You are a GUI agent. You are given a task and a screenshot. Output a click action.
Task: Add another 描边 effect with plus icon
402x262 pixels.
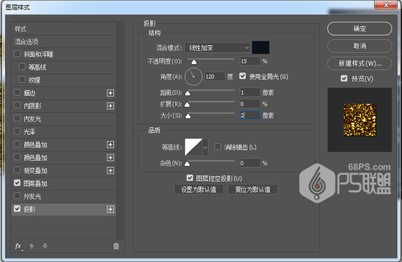(110, 93)
